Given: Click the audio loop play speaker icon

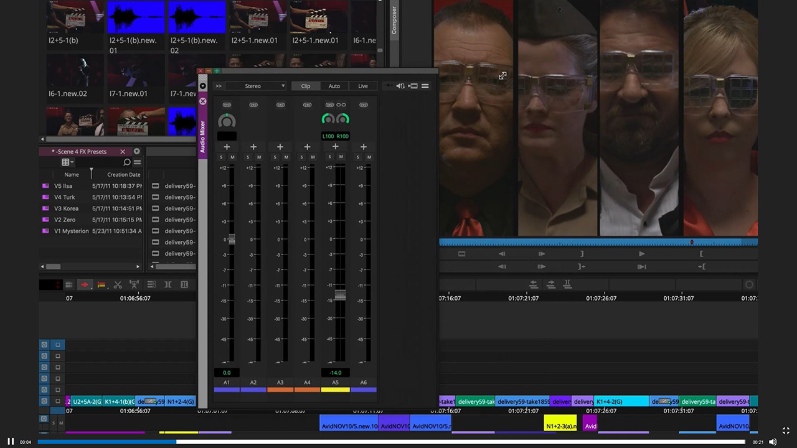Looking at the screenshot, I should click(400, 86).
